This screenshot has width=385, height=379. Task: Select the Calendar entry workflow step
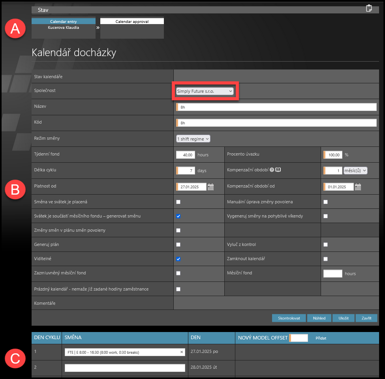[x=64, y=21]
